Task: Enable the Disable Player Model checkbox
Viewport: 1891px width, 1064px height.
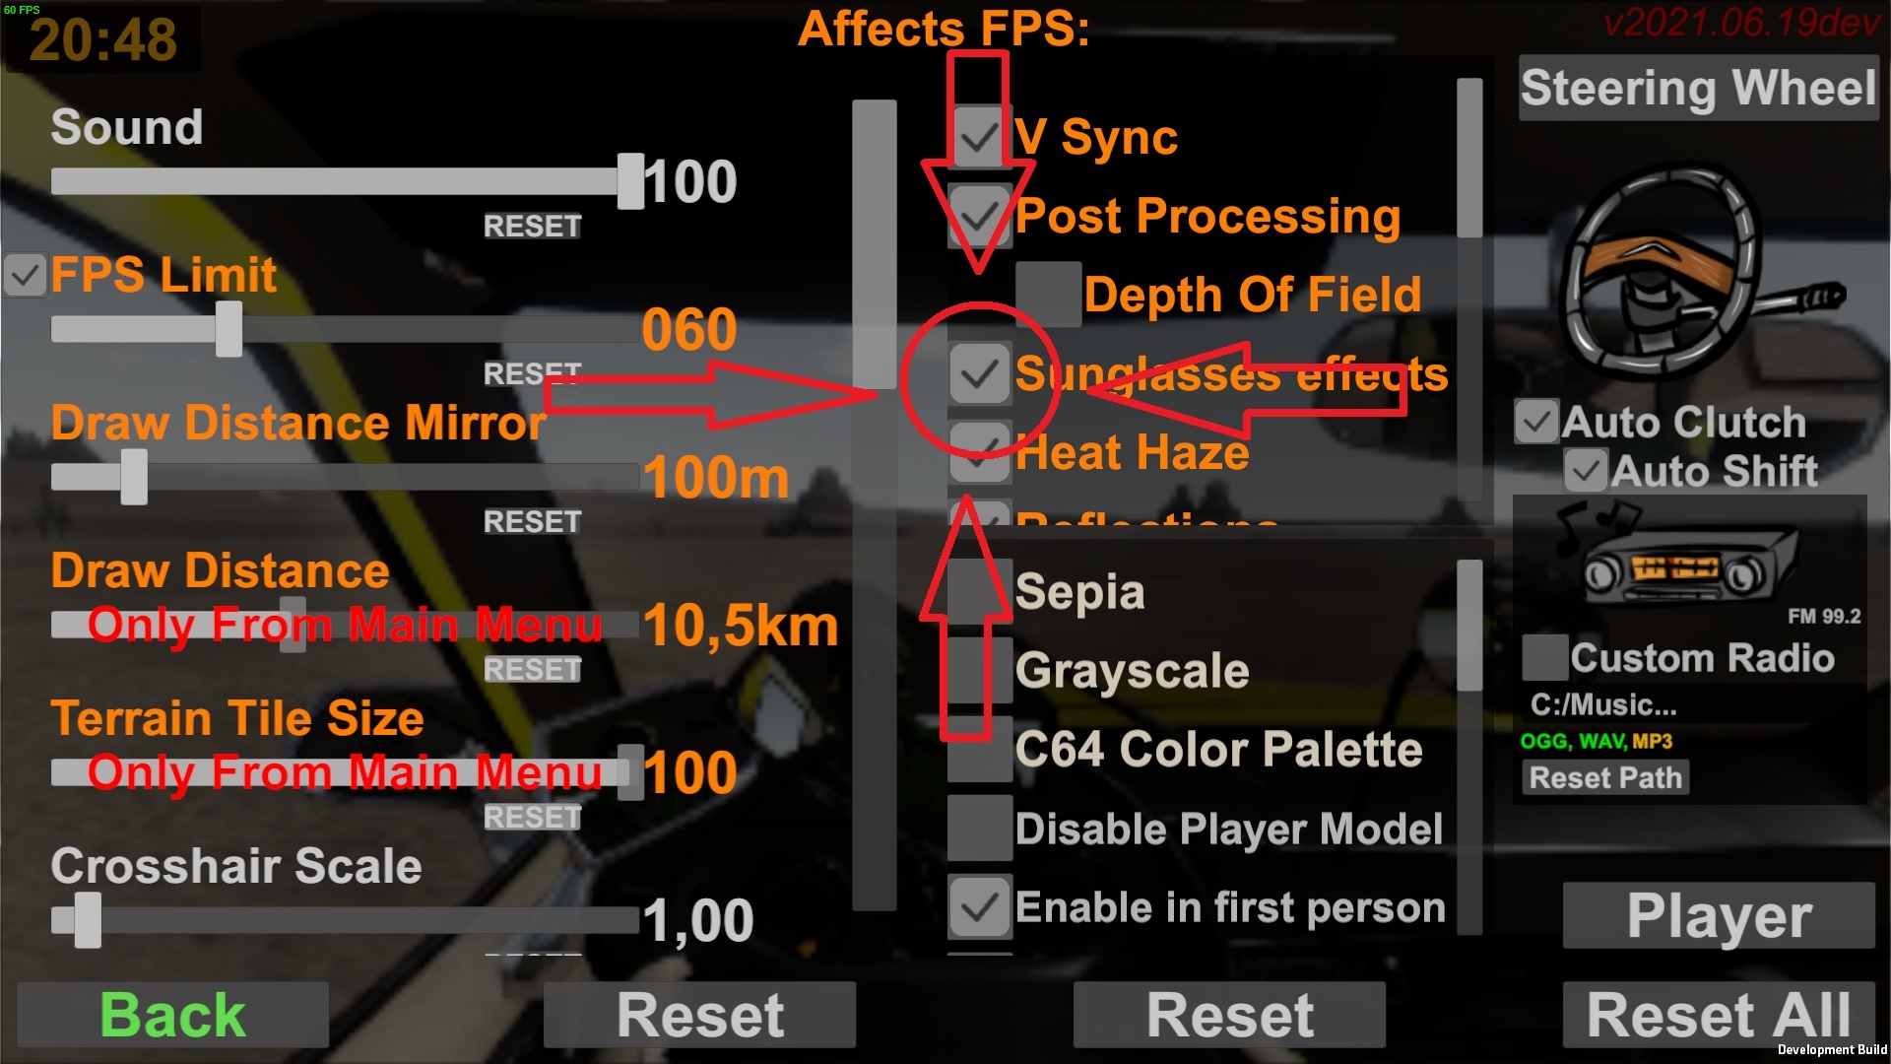Action: [979, 828]
